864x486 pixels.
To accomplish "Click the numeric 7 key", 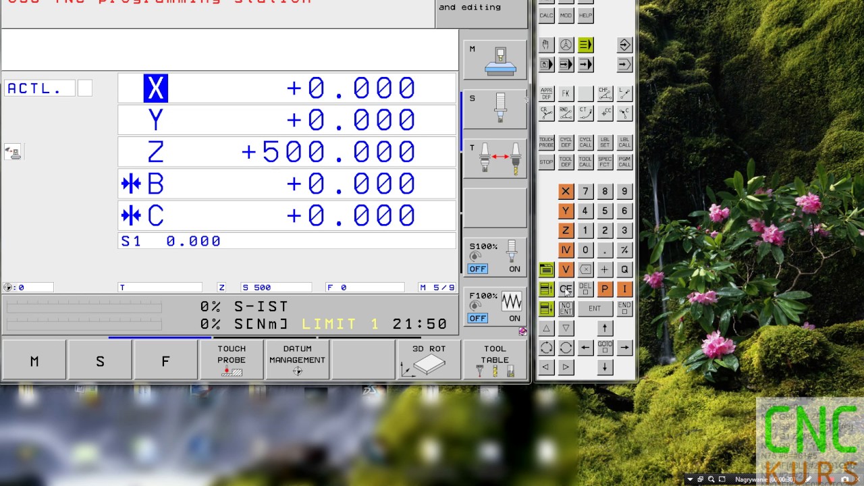I will tap(585, 192).
